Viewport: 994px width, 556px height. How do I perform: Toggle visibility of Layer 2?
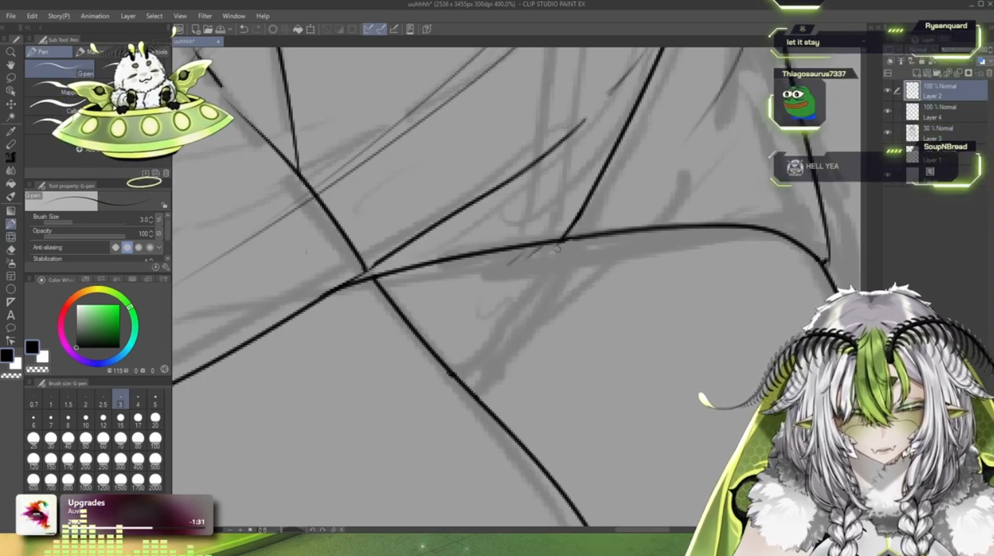click(x=888, y=91)
